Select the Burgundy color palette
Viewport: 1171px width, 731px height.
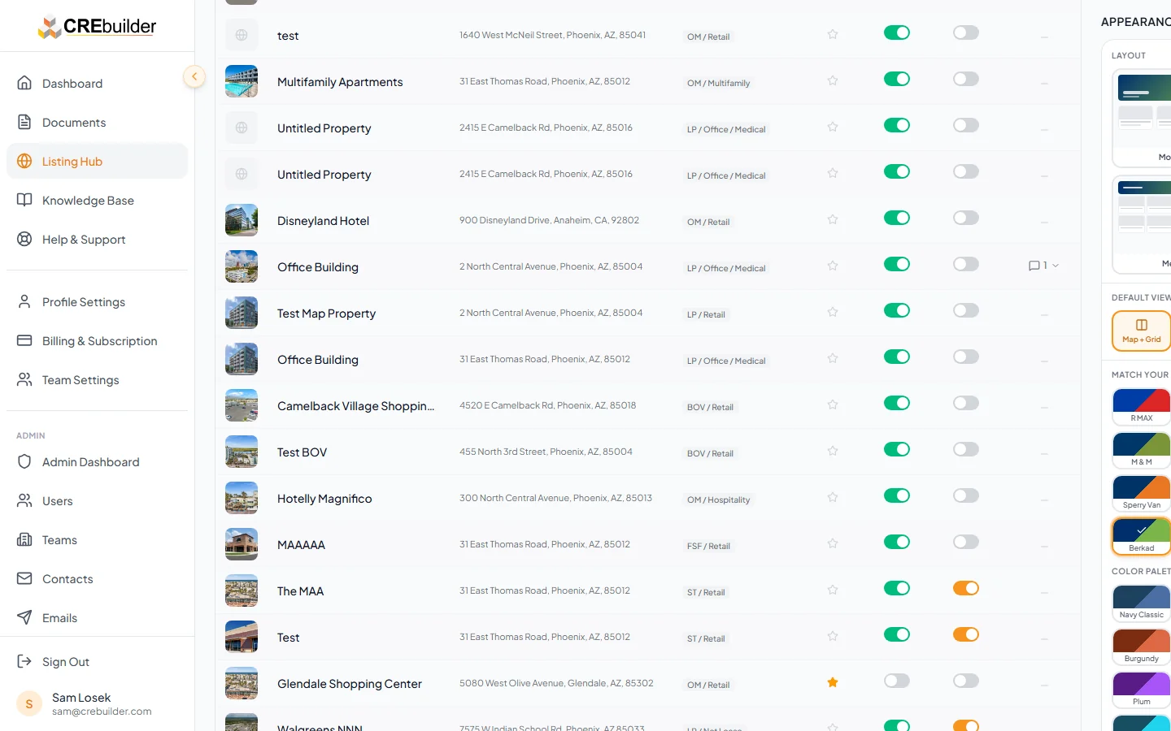tap(1141, 647)
